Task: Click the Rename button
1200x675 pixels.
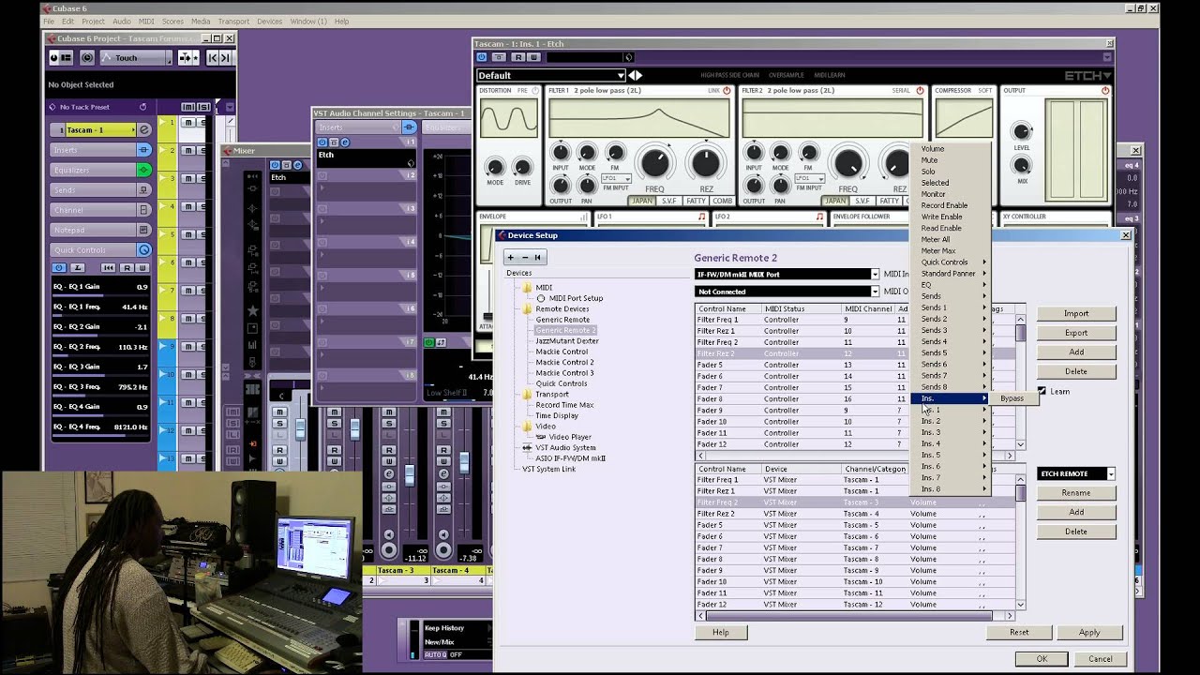Action: point(1075,492)
